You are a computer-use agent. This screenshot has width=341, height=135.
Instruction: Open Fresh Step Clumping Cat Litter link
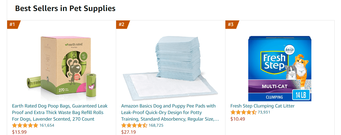coord(262,106)
